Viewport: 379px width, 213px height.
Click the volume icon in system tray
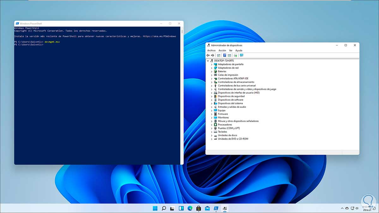tap(357, 208)
